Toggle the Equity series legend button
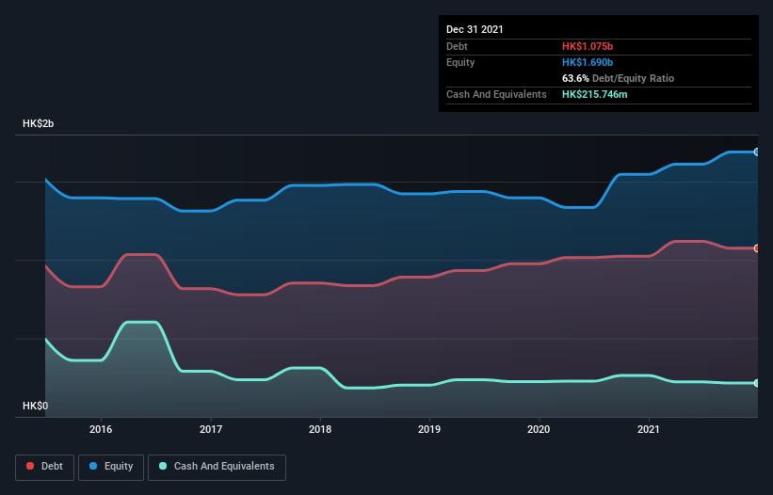Image resolution: width=773 pixels, height=495 pixels. [x=111, y=467]
